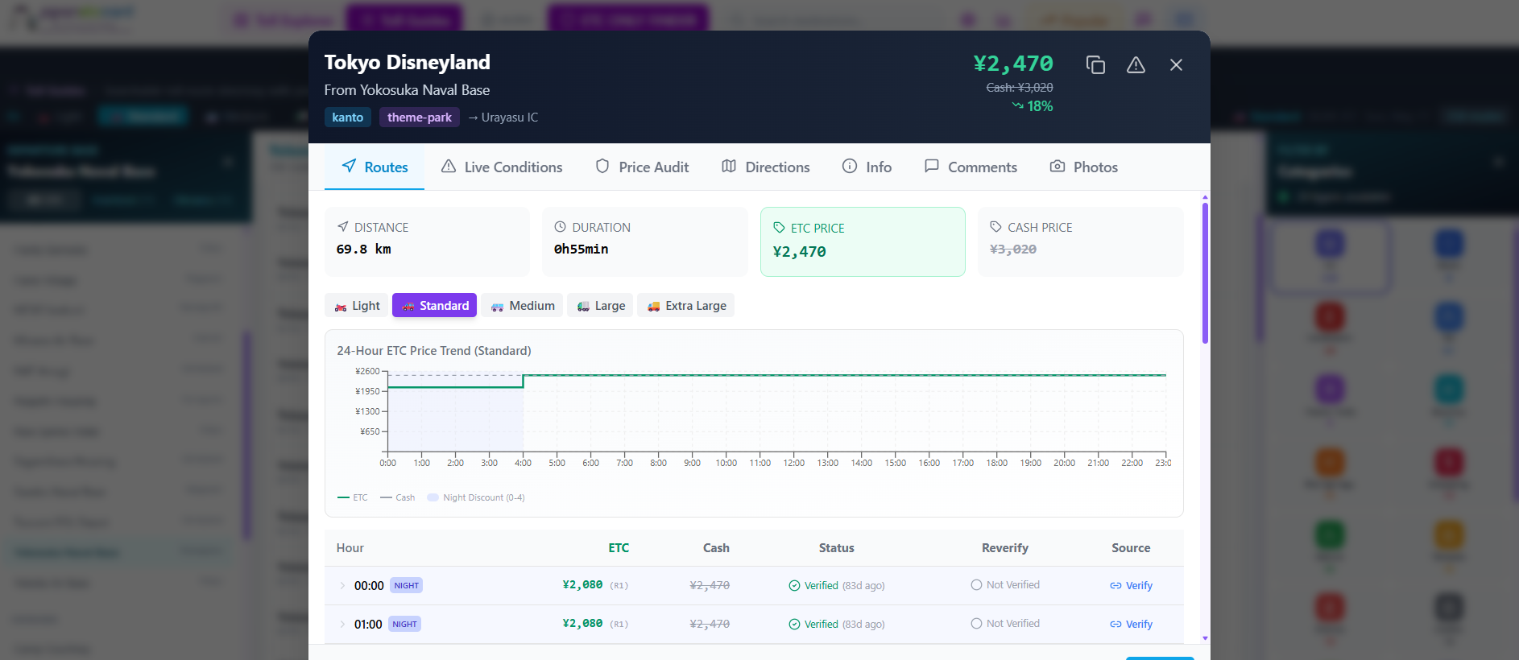Viewport: 1519px width, 660px height.
Task: Pick the Extra Large vehicle class
Action: (686, 306)
